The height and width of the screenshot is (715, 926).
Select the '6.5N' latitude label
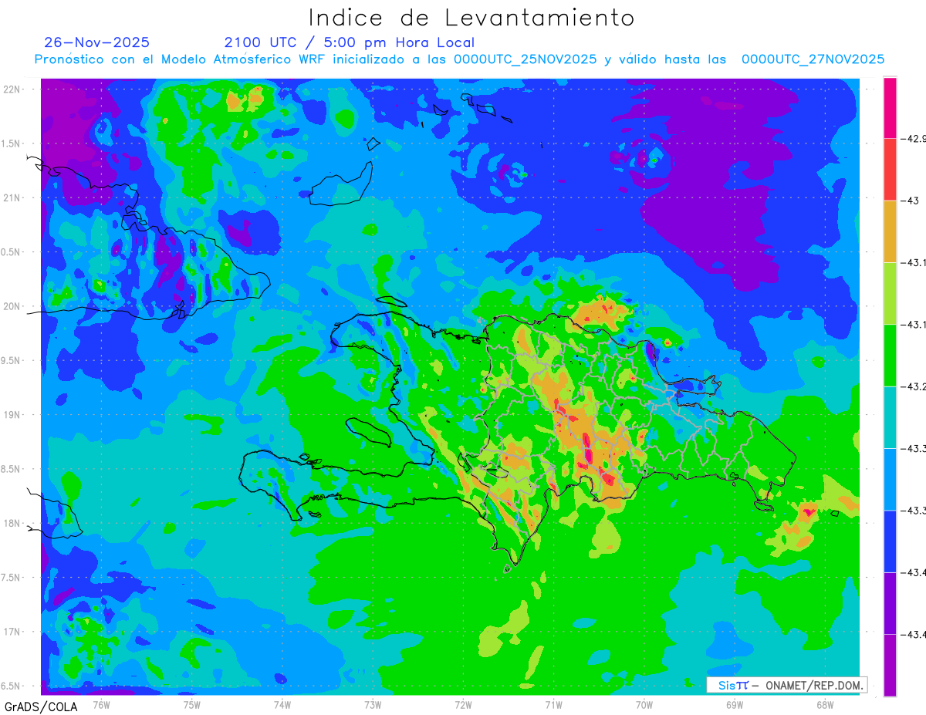coord(9,686)
